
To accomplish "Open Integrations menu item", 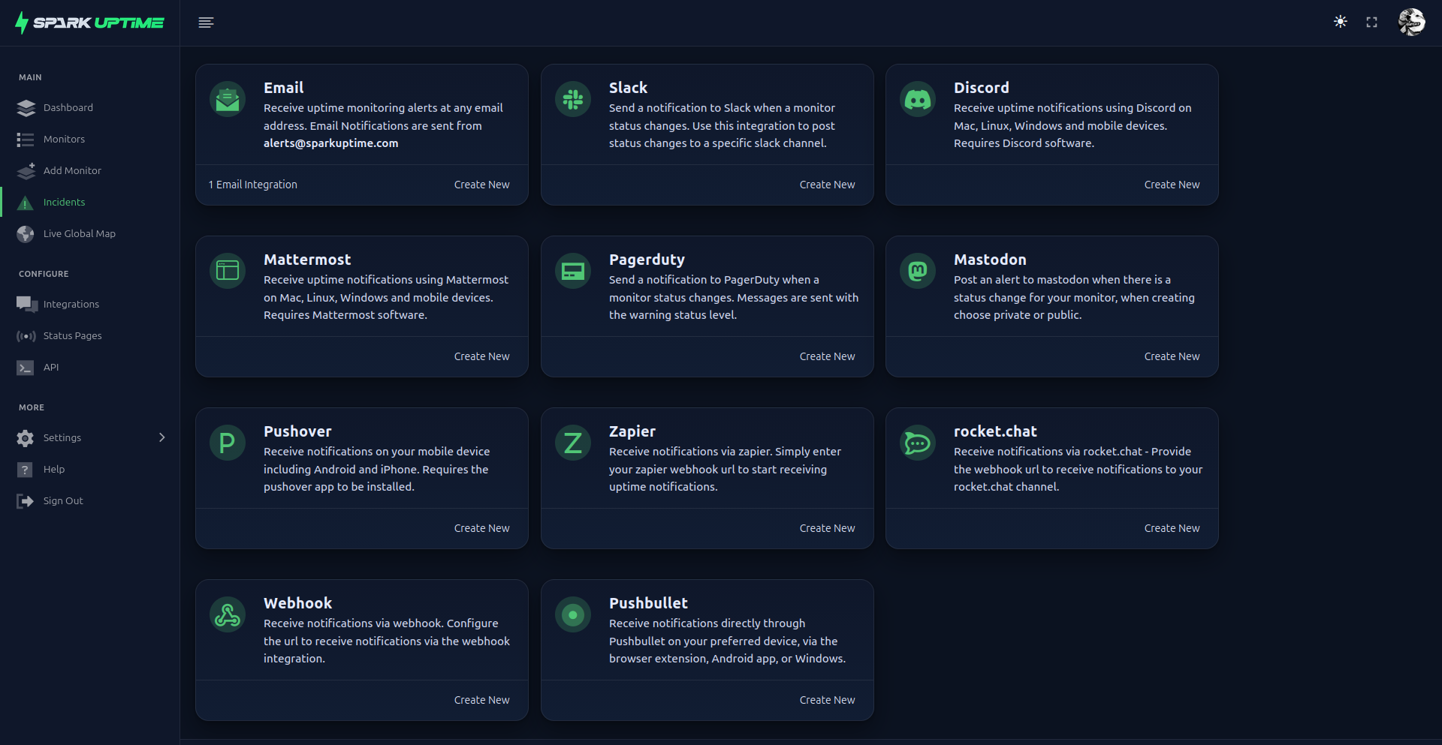I will tap(71, 305).
